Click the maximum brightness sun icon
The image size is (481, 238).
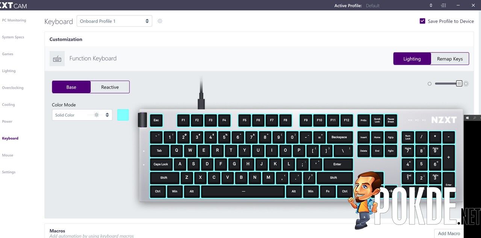pos(466,84)
